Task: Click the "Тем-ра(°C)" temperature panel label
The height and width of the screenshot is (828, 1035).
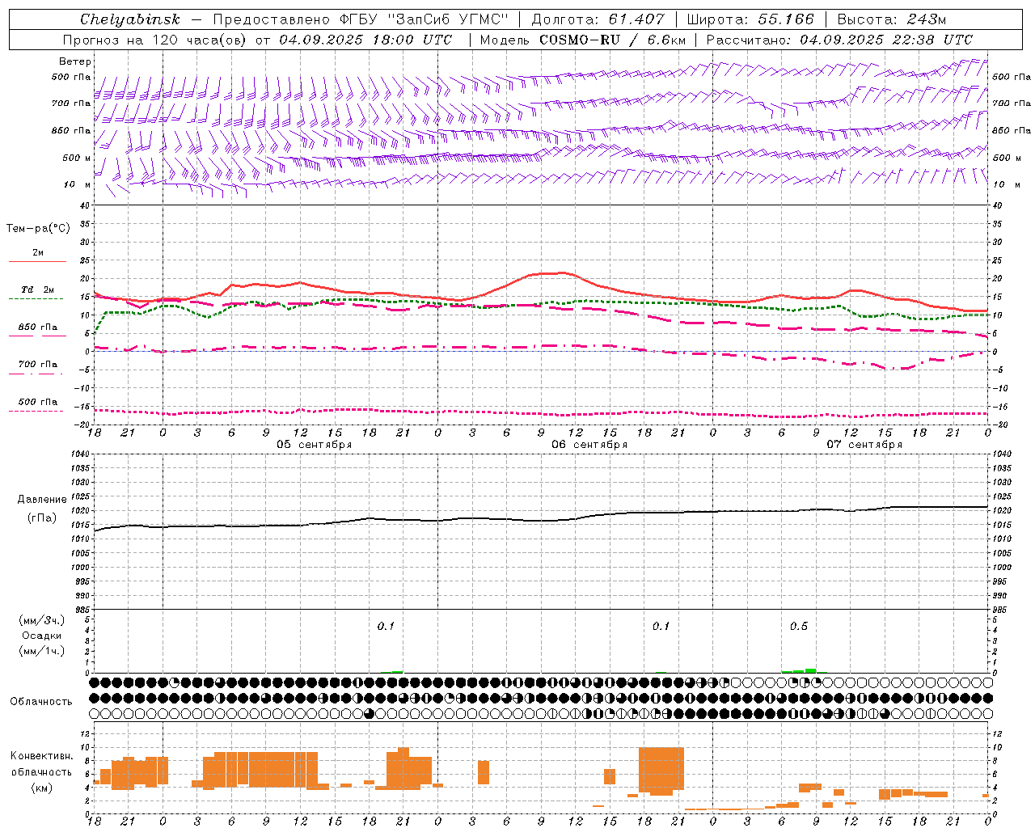Action: tap(38, 229)
